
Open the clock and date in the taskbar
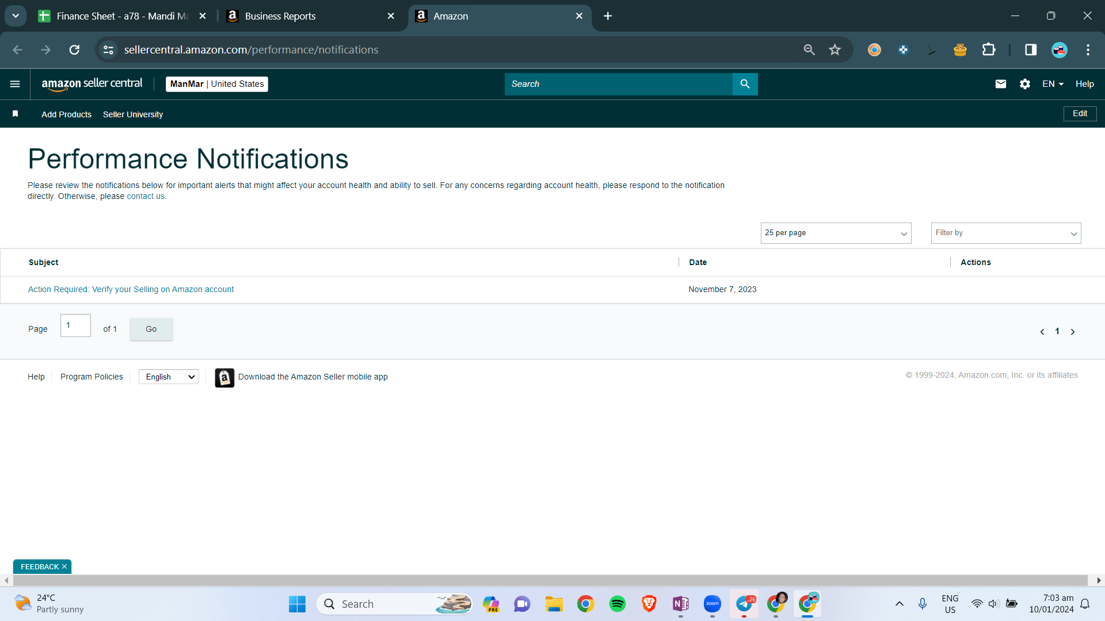[1051, 604]
